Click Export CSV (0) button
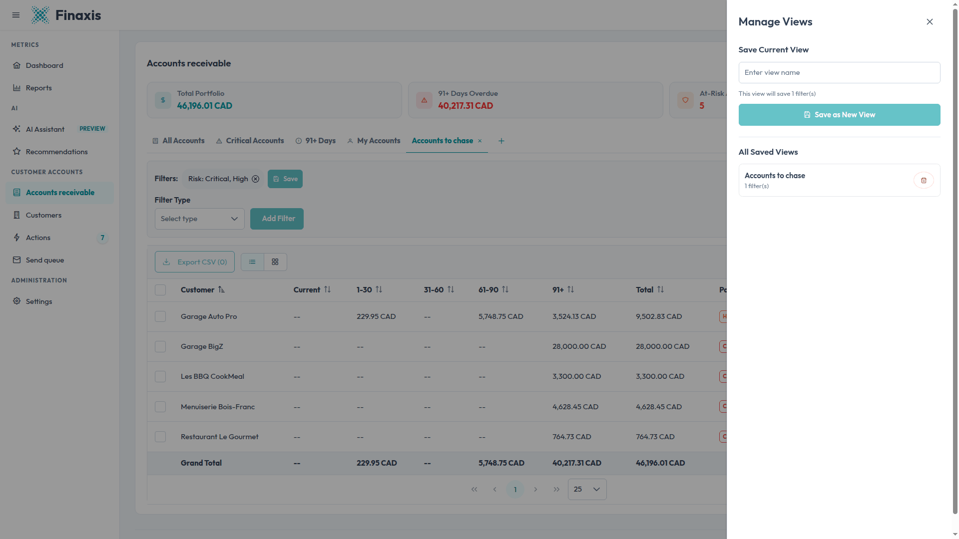This screenshot has width=959, height=539. tap(195, 262)
